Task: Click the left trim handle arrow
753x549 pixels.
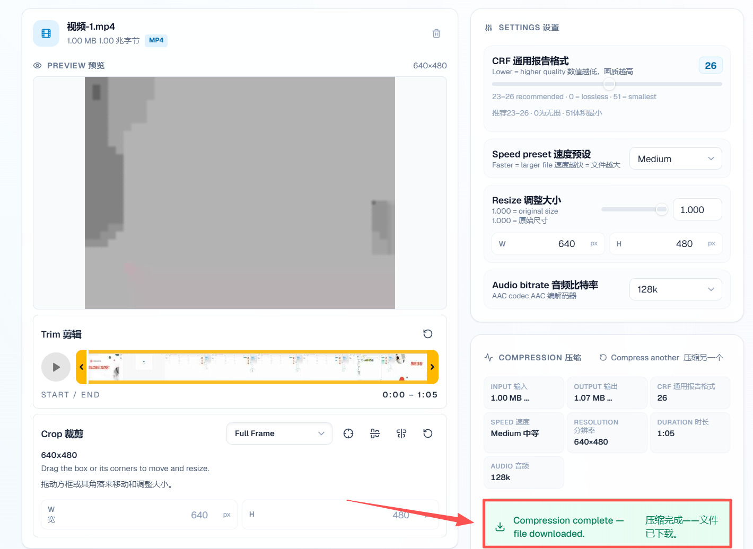Action: (82, 367)
